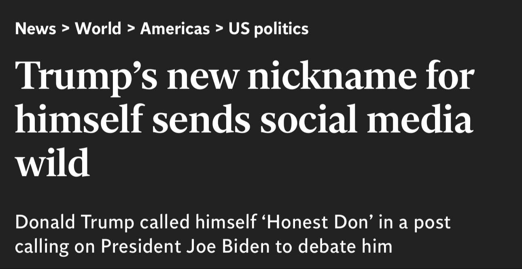Open the US politics breadcrumb
The height and width of the screenshot is (269, 522).
pyautogui.click(x=268, y=29)
